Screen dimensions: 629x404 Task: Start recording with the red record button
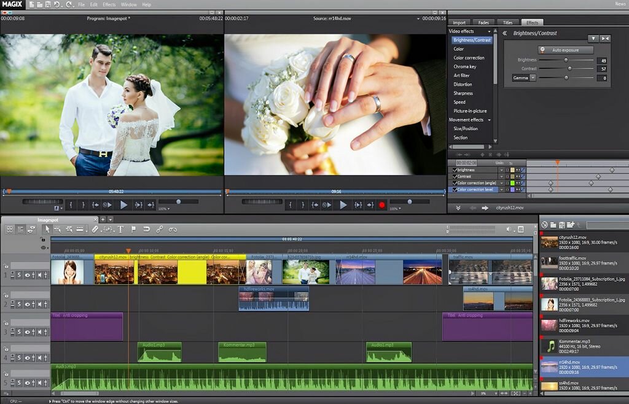coord(382,205)
